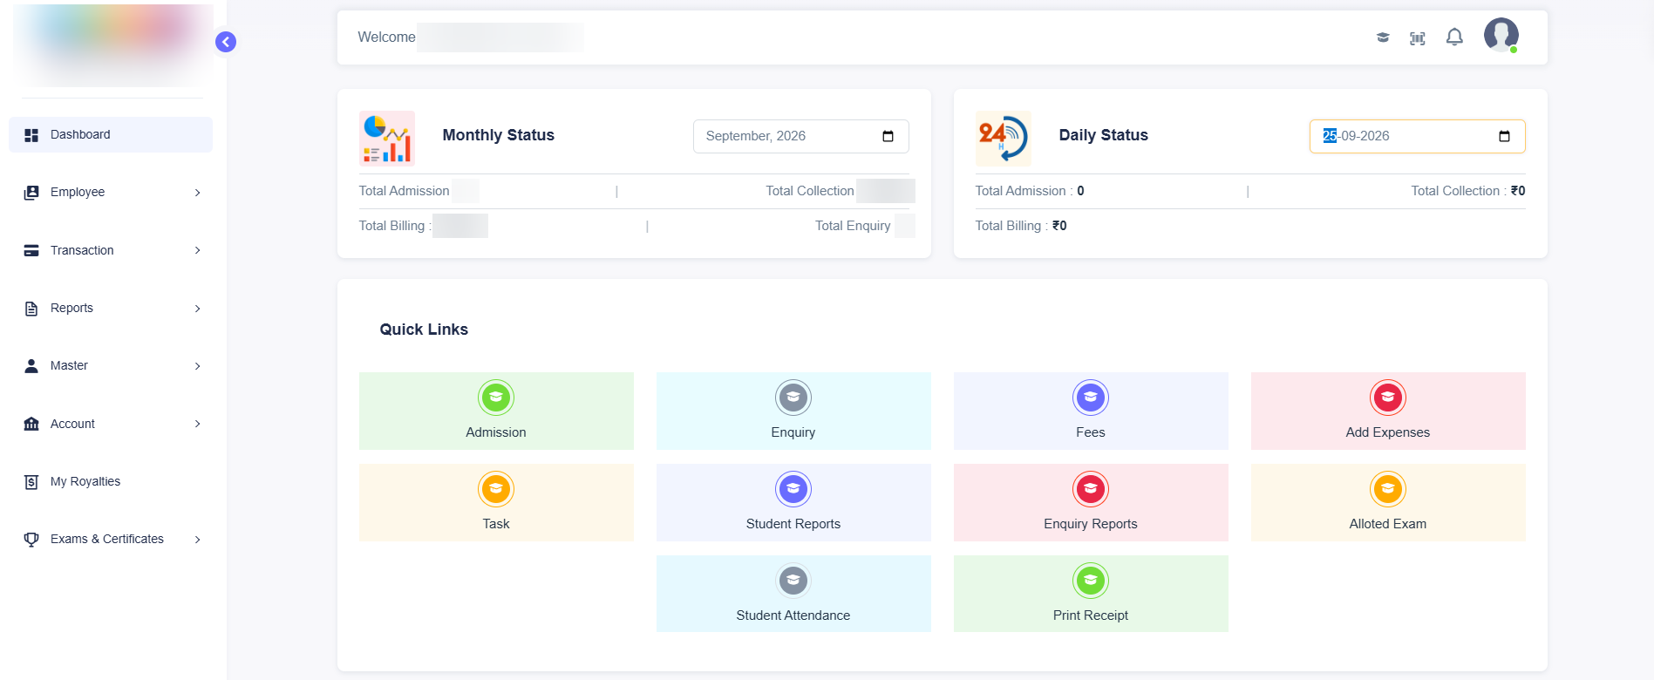The image size is (1654, 680).
Task: Click the Monthly Status chart icon
Action: point(387,139)
